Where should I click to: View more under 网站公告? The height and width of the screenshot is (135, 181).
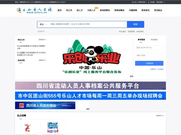point(42,39)
